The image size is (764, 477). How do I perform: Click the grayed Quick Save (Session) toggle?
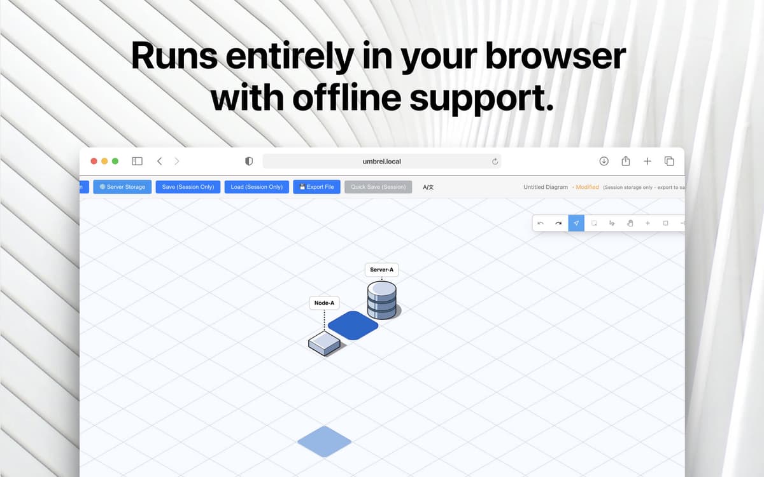[x=378, y=186]
